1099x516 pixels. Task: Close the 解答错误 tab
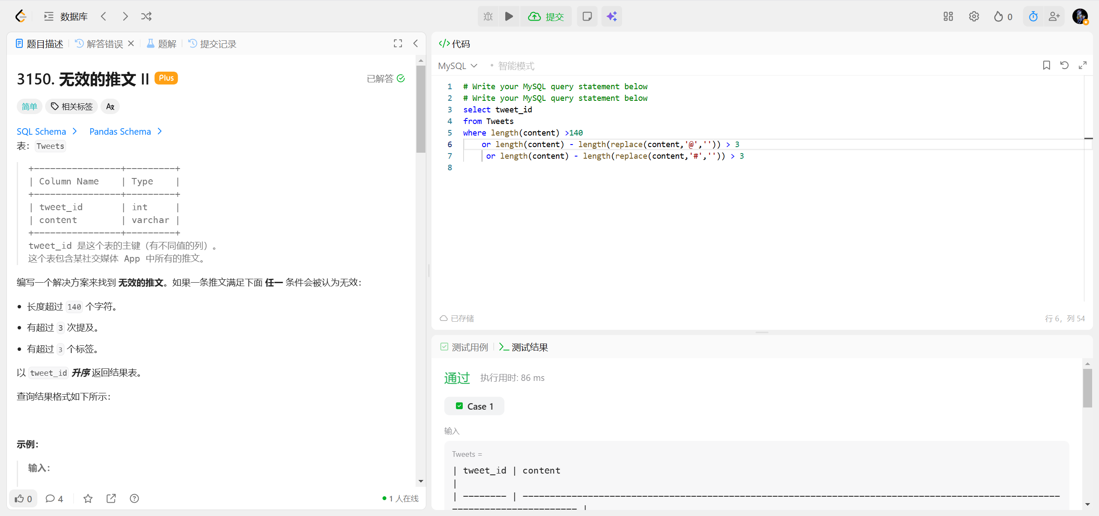[x=131, y=43]
